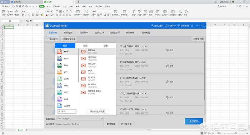Open format settings gear for second video
Viewport: 250px width, 135px height.
coord(167,66)
